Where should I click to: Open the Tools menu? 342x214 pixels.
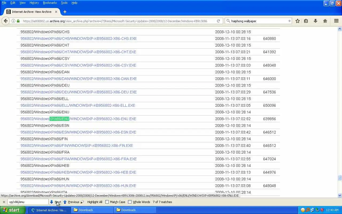(x=64, y=3)
